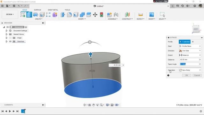The width and height of the screenshot is (204, 115).
Task: Toggle visibility of the Origin folder
Action: pos(10,38)
